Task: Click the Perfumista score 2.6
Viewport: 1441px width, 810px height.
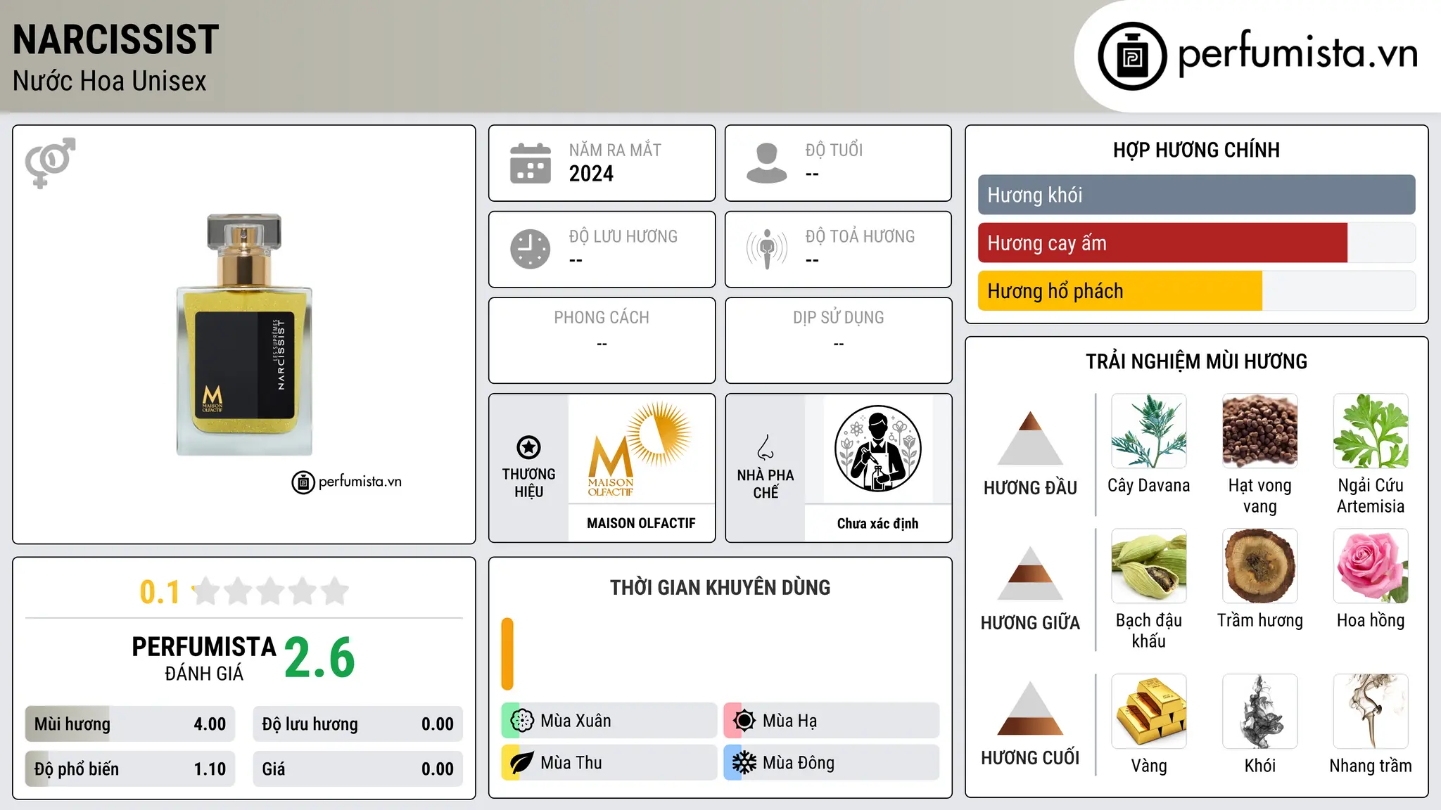Action: tap(320, 657)
